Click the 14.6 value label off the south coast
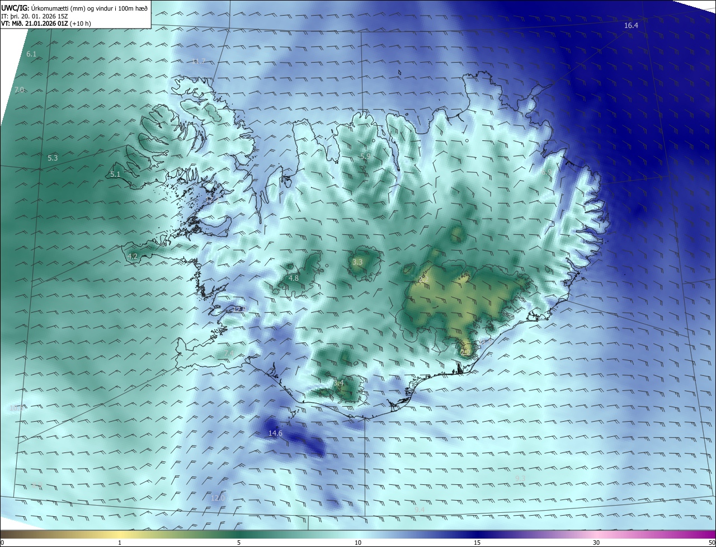 click(x=275, y=433)
